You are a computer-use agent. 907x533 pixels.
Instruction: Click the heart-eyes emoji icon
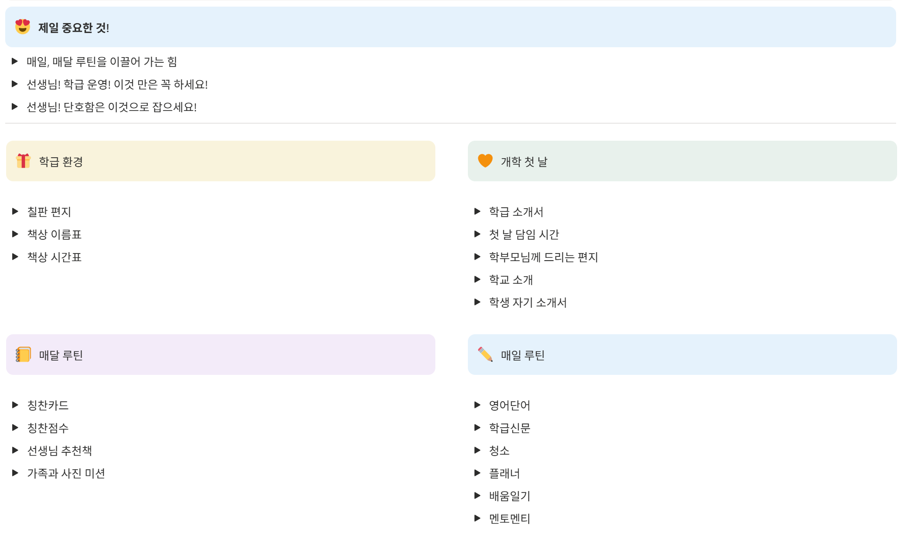click(x=22, y=27)
